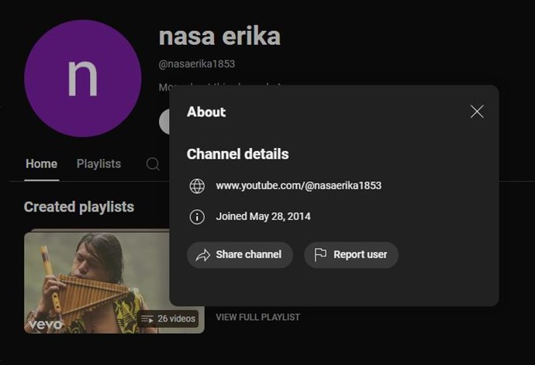Viewport: 535px width, 365px height.
Task: Click the Joined May 28, 2014 text
Action: click(x=264, y=217)
